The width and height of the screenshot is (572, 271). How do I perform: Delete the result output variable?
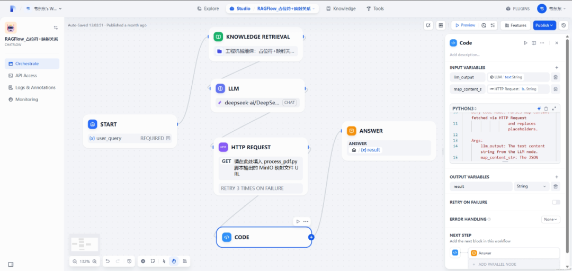(556, 186)
